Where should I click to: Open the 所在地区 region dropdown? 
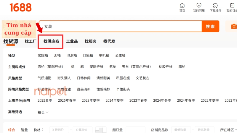click(228, 130)
